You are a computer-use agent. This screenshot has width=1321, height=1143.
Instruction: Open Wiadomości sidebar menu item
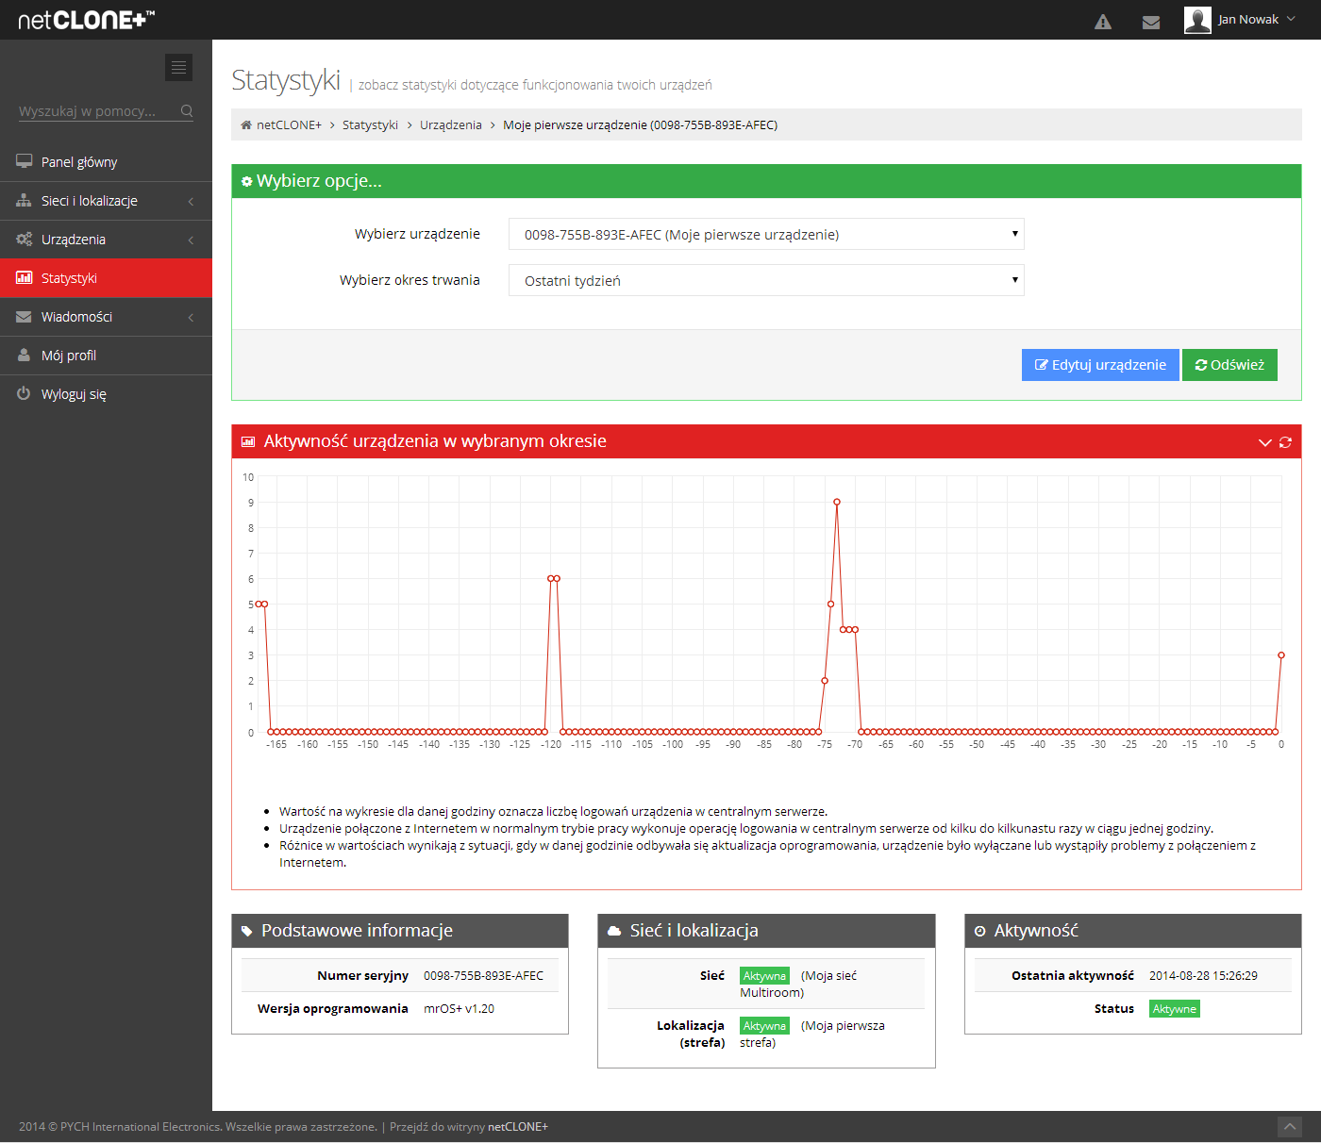pos(106,317)
